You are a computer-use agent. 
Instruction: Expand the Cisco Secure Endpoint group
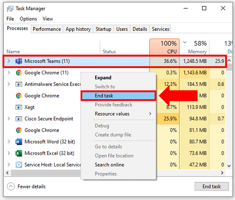(9, 118)
